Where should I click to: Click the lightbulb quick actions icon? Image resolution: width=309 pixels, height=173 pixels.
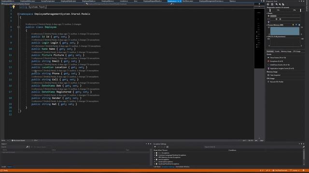tap(14, 7)
